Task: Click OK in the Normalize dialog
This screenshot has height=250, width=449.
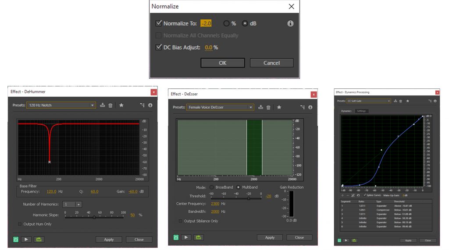Action: click(222, 63)
